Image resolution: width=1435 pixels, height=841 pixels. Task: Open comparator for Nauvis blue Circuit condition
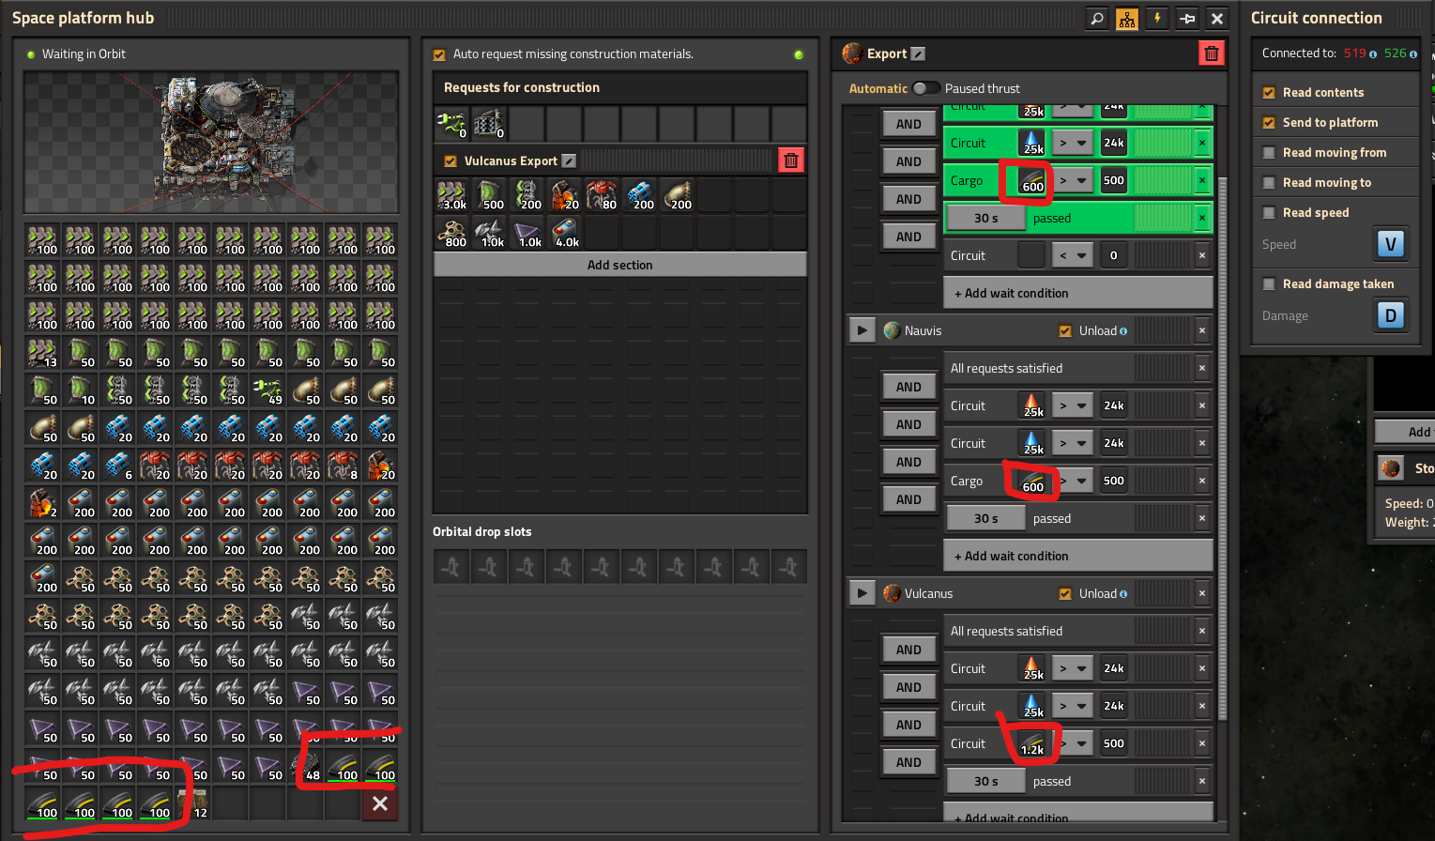(1072, 443)
